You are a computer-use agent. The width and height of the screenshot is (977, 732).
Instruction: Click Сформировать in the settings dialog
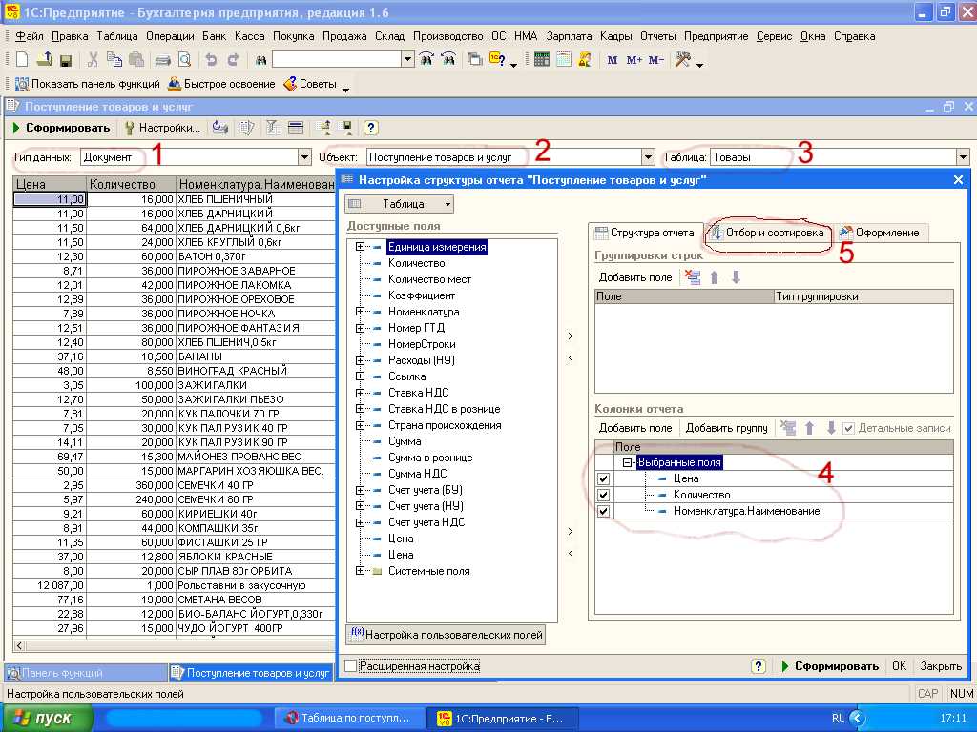[829, 666]
